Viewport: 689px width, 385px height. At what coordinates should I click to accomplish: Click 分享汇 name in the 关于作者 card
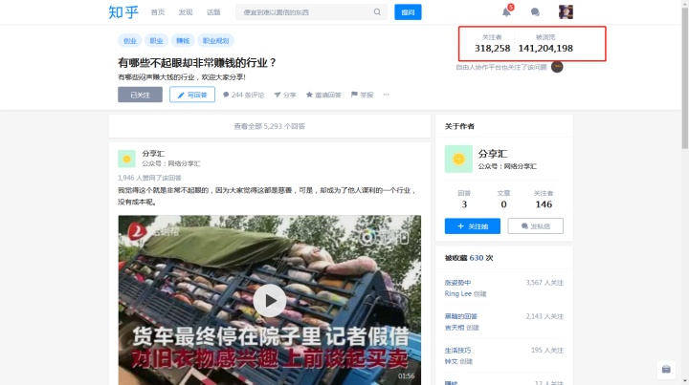coord(493,154)
